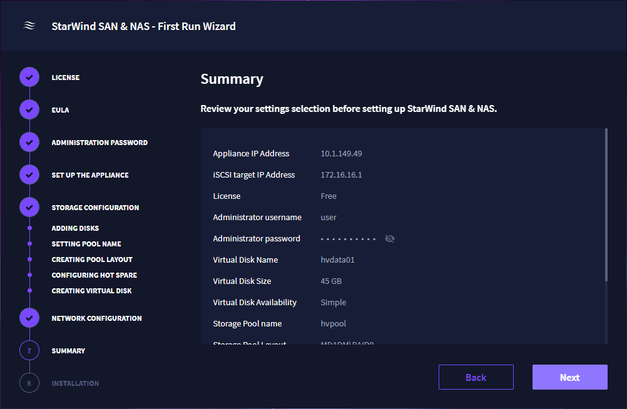Select the Installation step label
Screen dimensions: 627x409
tap(75, 383)
